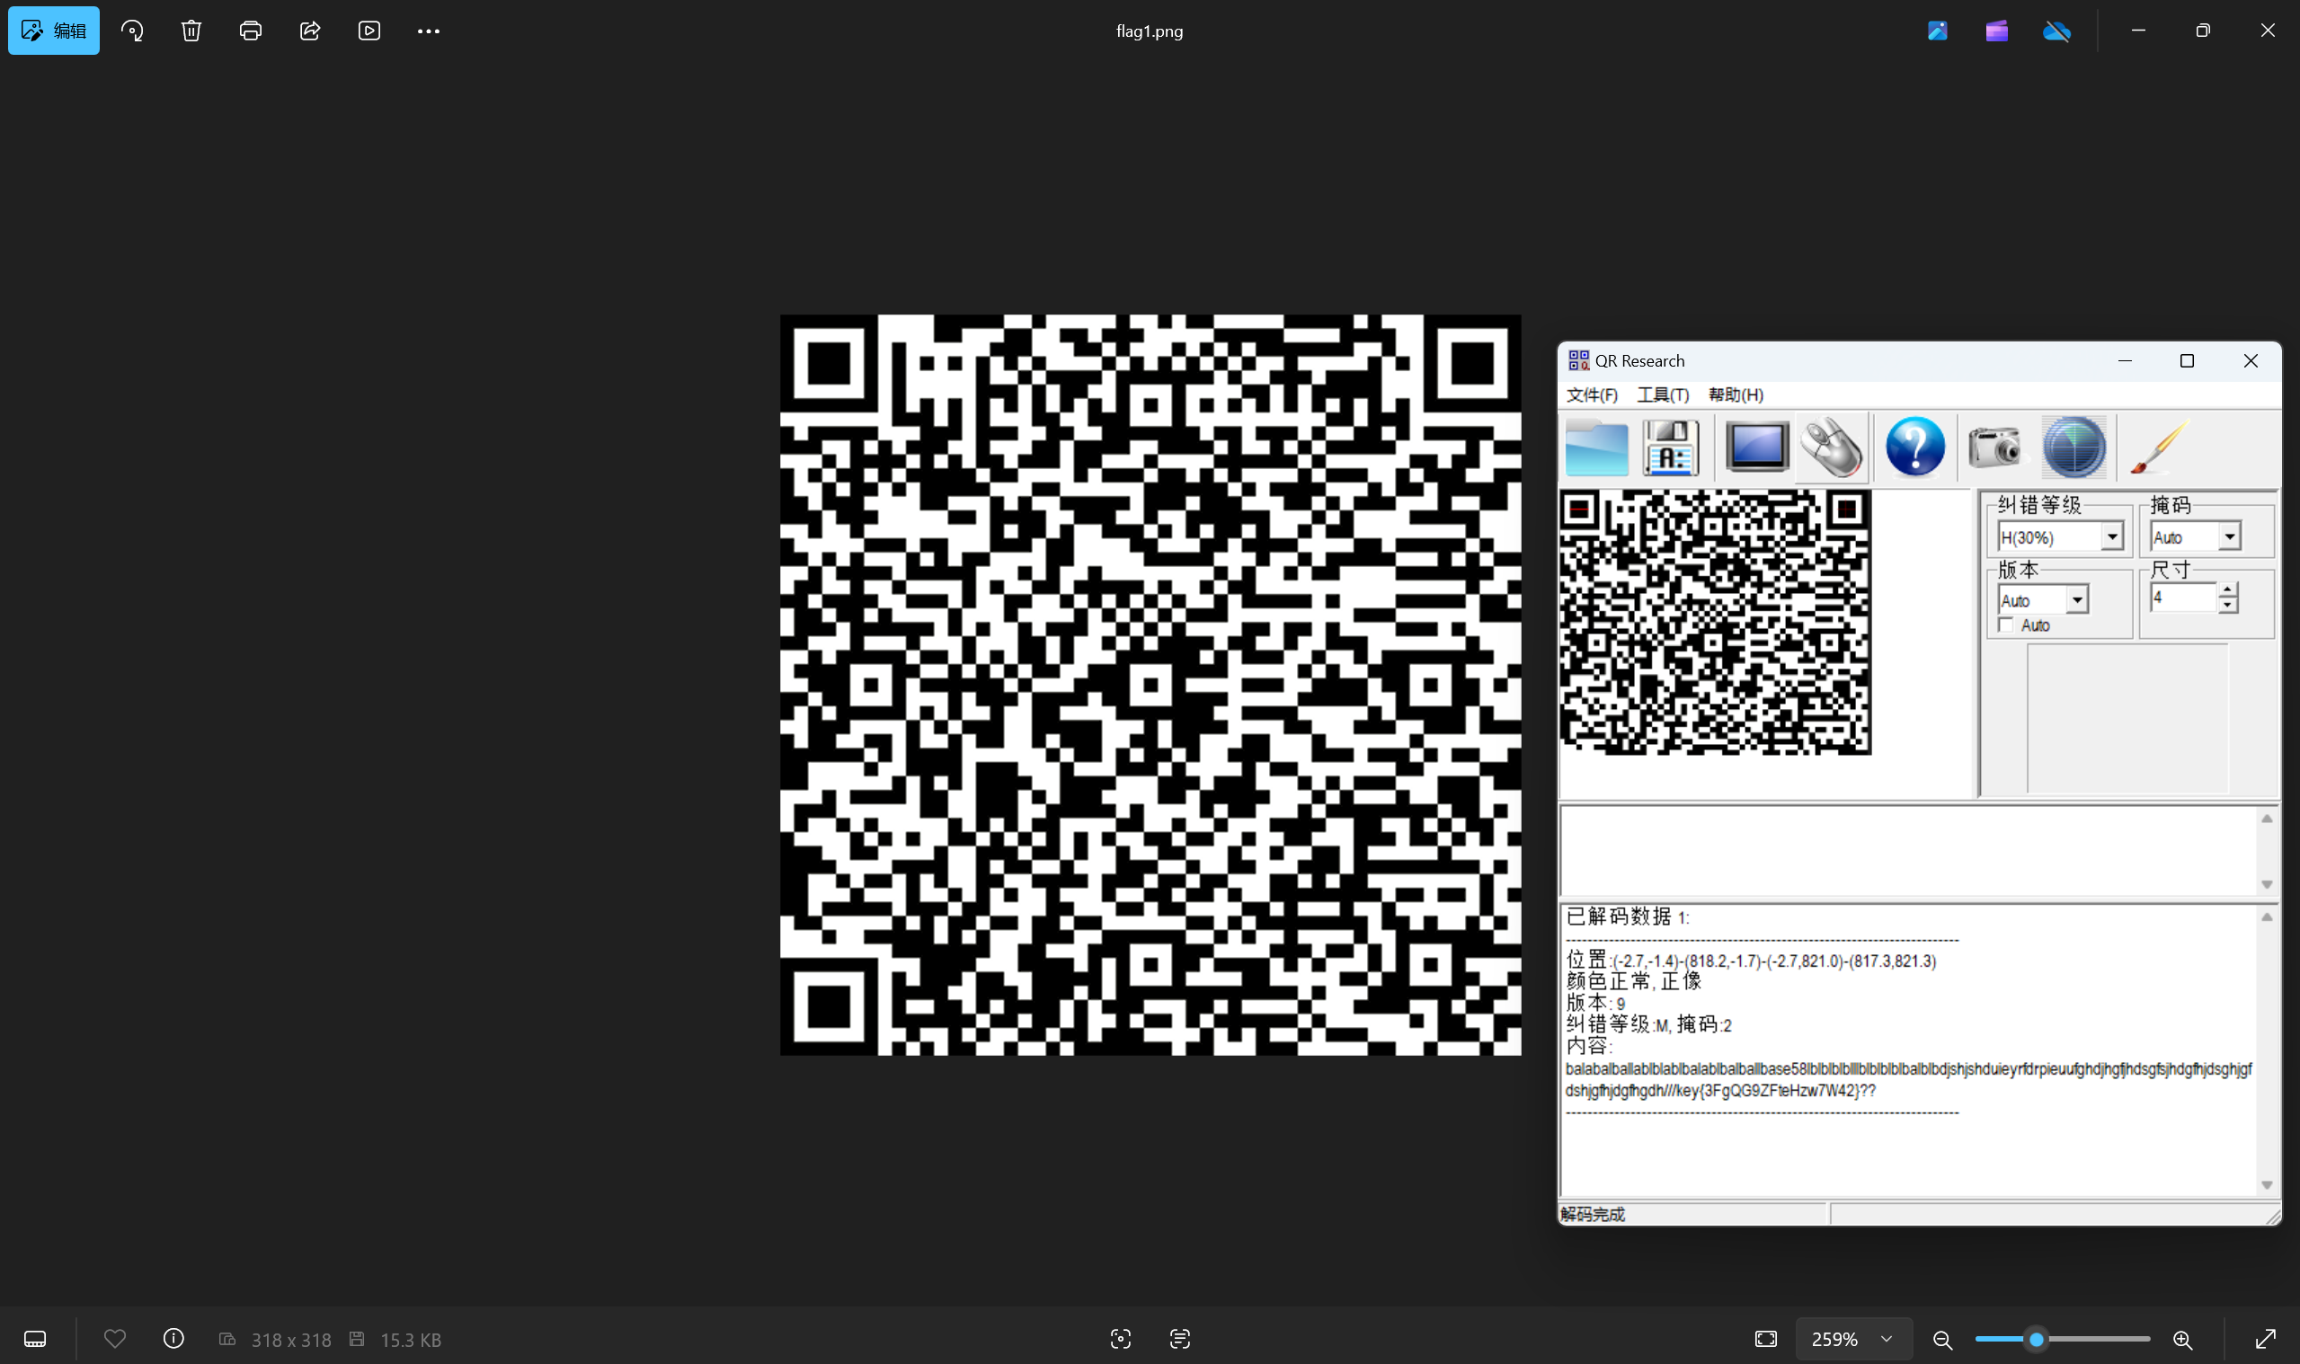2300x1364 pixels.
Task: Rotate the image in Photos toolbar
Action: tap(132, 31)
